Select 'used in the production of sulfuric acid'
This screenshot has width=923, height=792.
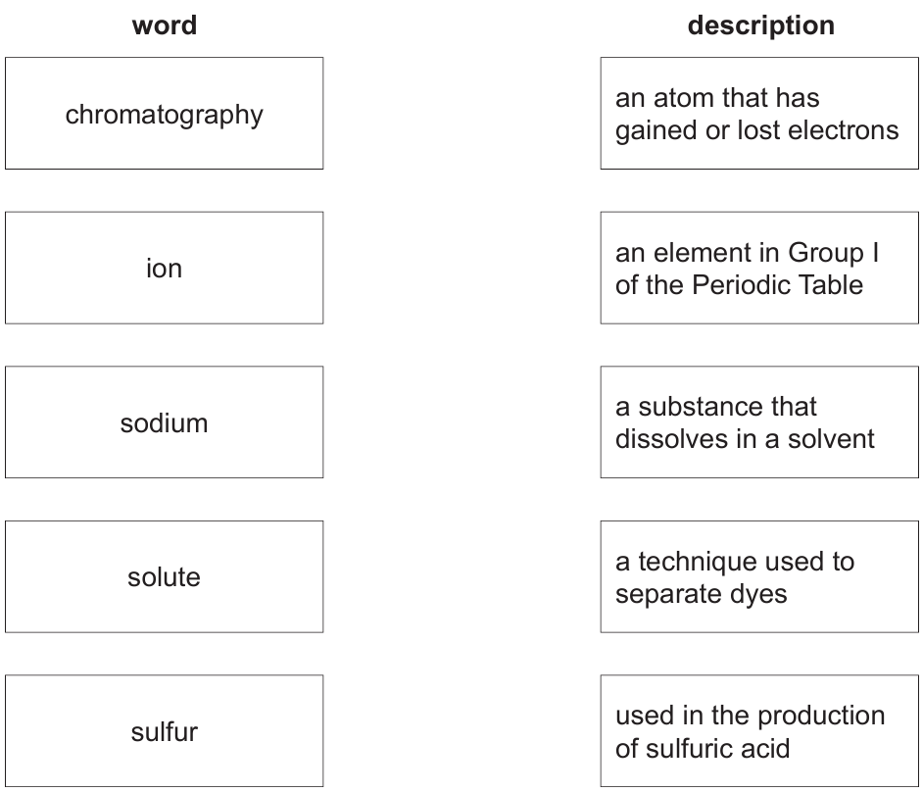point(759,731)
